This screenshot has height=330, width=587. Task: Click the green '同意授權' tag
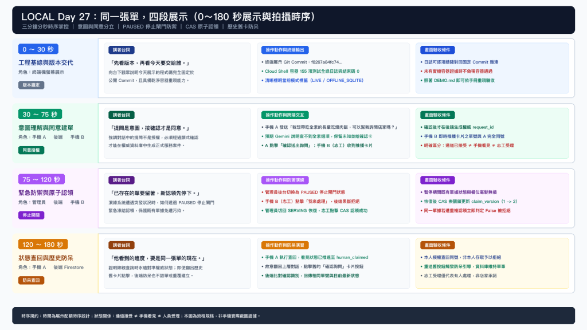point(31,150)
